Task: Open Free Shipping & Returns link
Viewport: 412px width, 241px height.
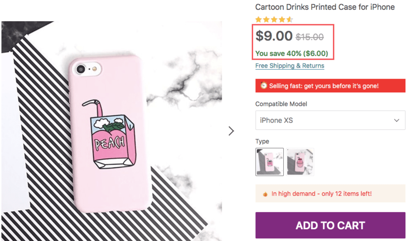Action: 289,66
